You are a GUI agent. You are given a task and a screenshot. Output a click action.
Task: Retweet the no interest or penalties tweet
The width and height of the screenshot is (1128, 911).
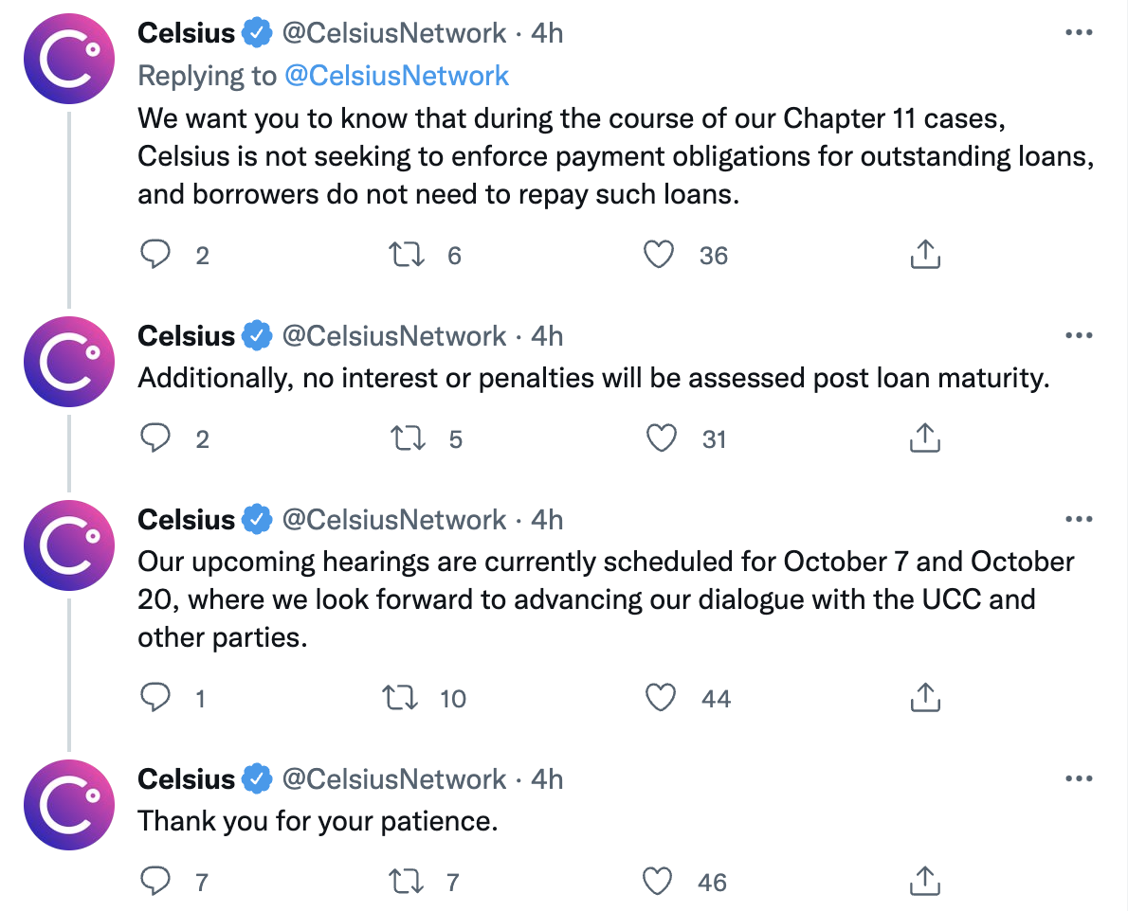point(408,438)
